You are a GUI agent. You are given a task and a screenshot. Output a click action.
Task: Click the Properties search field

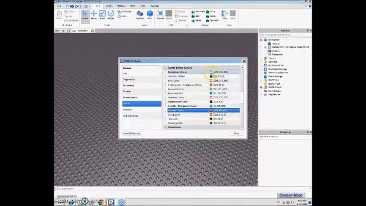pyautogui.click(x=285, y=136)
